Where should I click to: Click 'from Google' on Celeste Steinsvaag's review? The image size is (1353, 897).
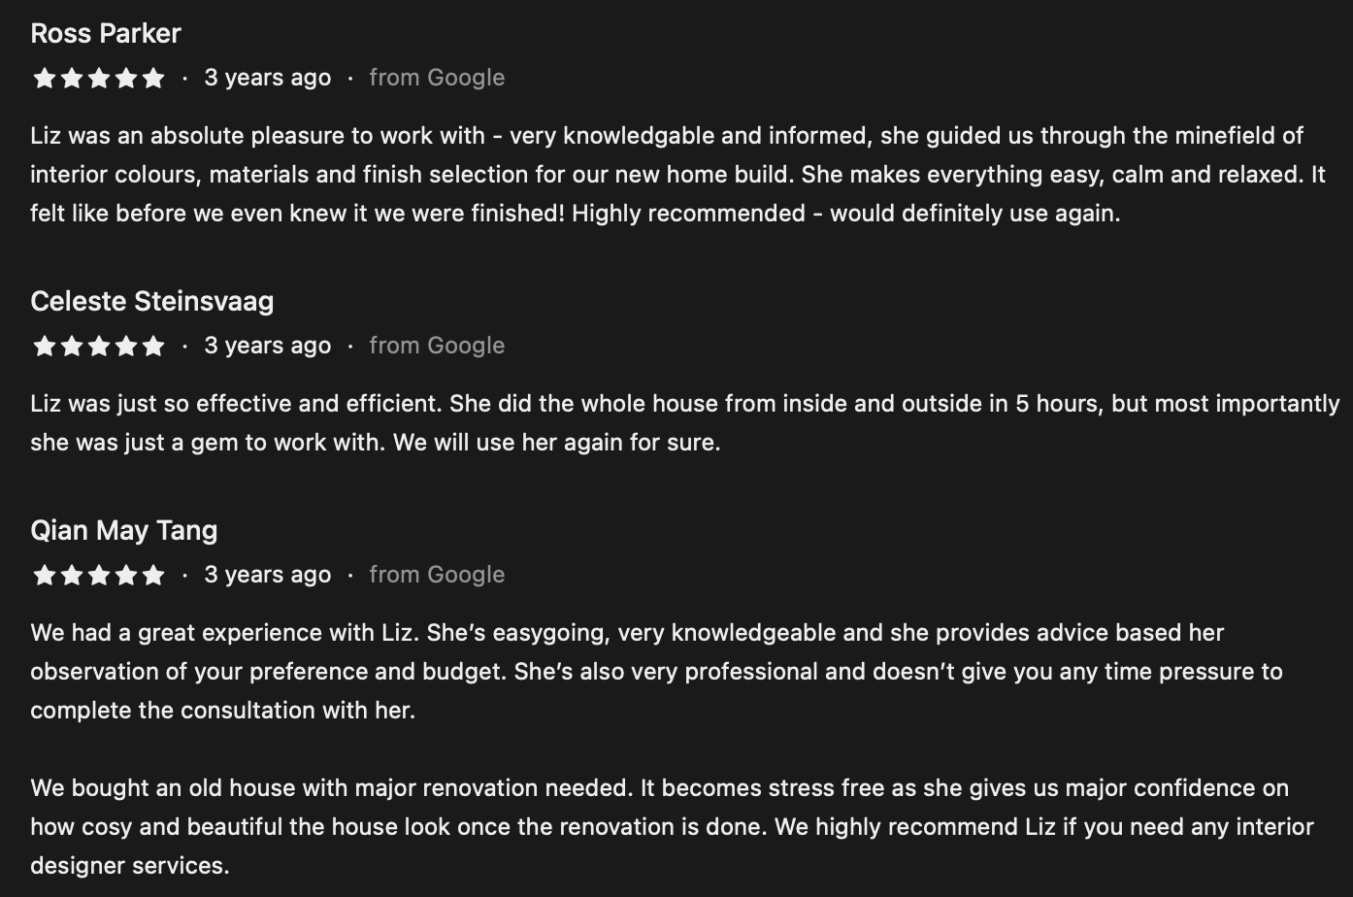point(437,346)
